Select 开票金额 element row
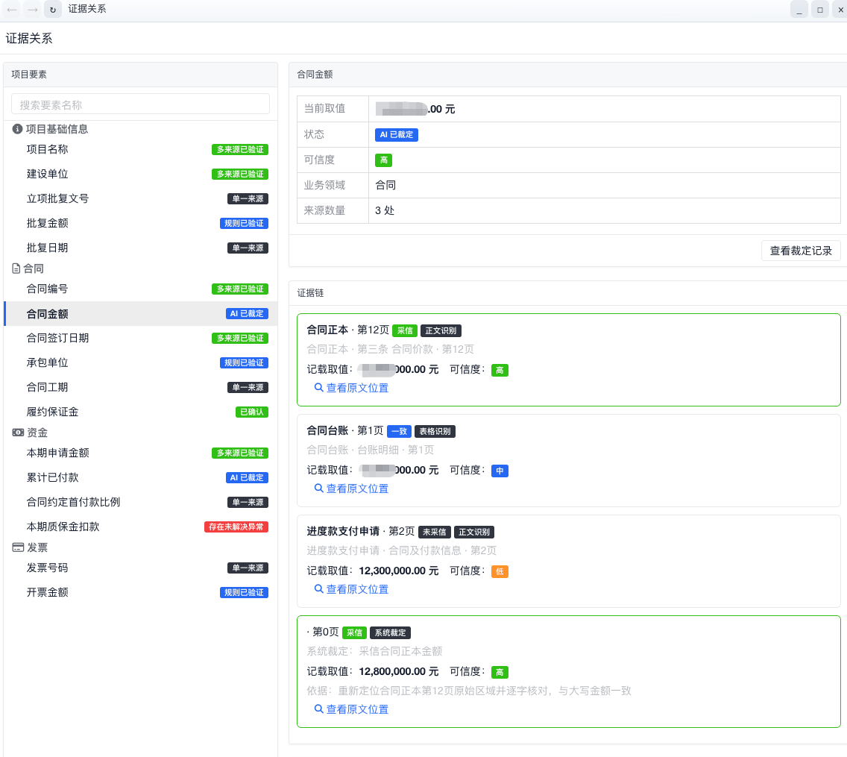 140,592
